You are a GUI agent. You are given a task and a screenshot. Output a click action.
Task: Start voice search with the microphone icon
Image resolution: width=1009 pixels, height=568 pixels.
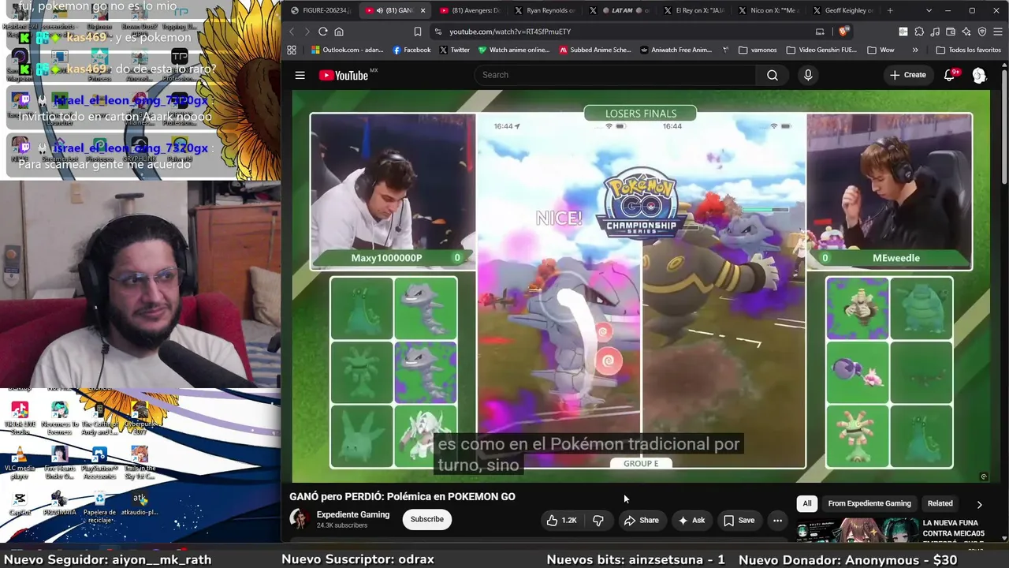[807, 75]
